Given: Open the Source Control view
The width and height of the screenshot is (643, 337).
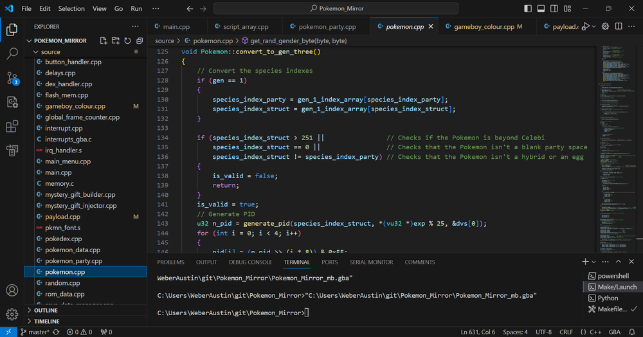Looking at the screenshot, I should (x=12, y=78).
